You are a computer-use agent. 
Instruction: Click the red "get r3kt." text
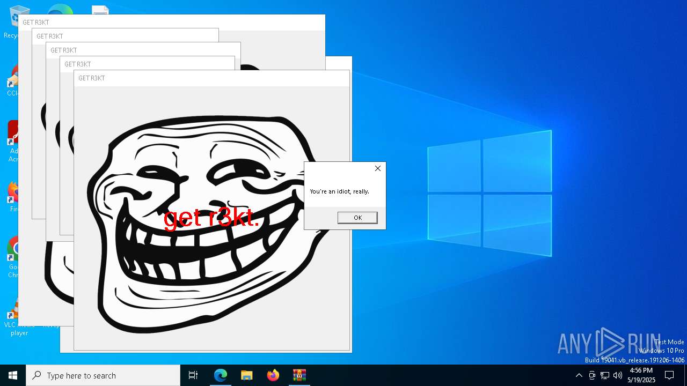(x=211, y=218)
